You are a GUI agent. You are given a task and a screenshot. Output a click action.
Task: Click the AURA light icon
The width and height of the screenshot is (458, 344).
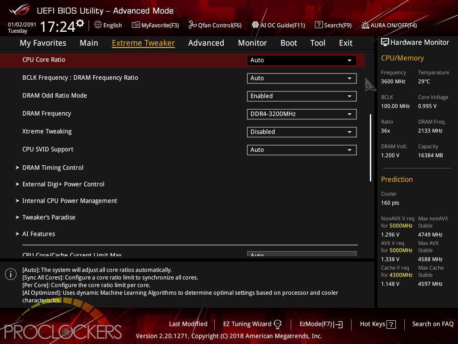click(365, 25)
